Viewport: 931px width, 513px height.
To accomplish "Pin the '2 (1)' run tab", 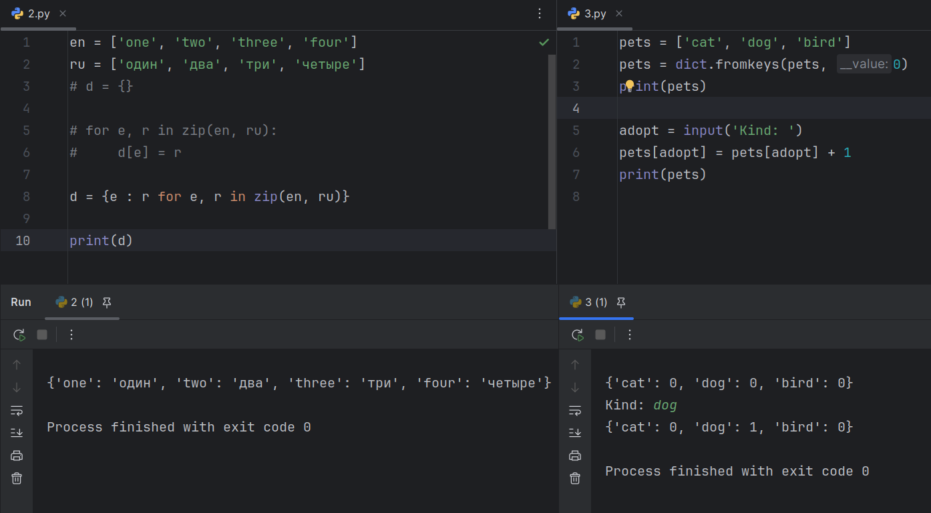I will pos(107,303).
